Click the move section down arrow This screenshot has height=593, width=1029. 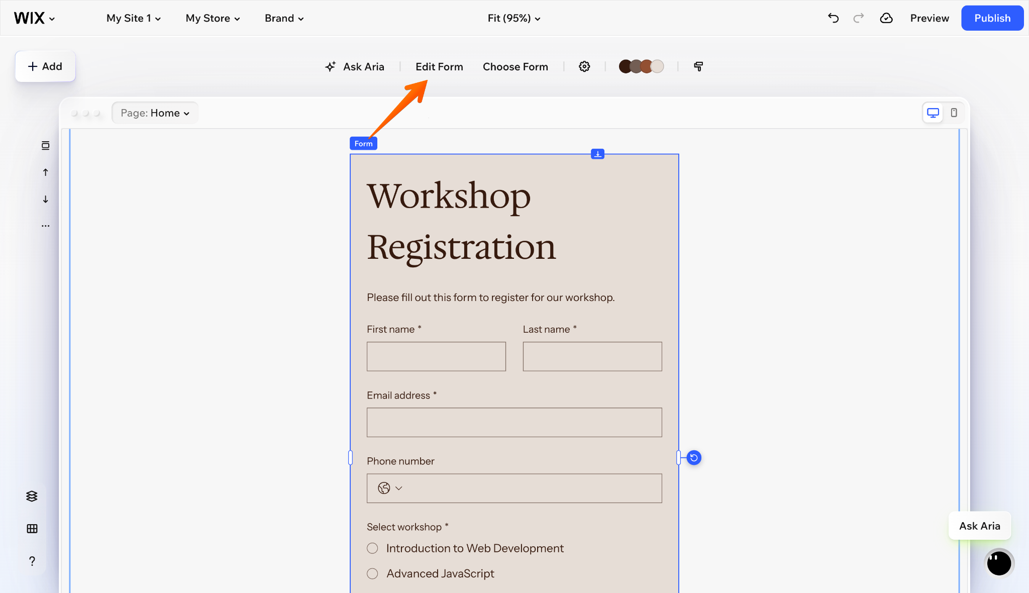(46, 199)
